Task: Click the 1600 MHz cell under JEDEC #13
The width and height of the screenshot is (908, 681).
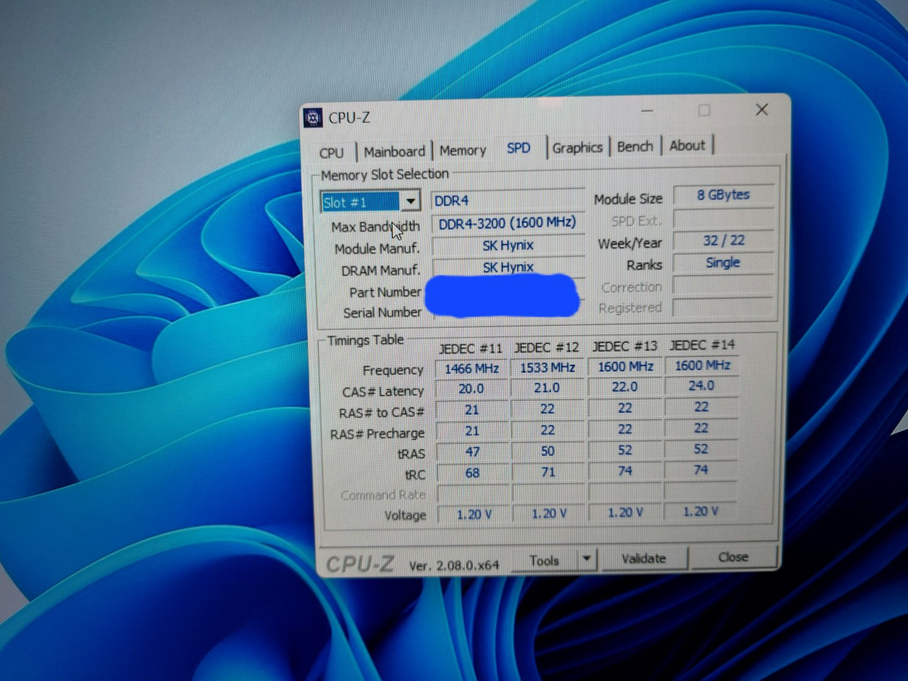Action: 625,366
